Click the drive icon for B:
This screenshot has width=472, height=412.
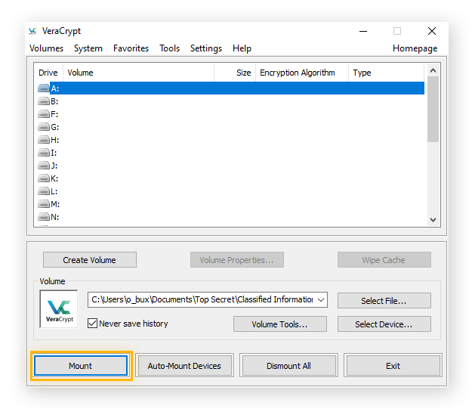coord(44,101)
